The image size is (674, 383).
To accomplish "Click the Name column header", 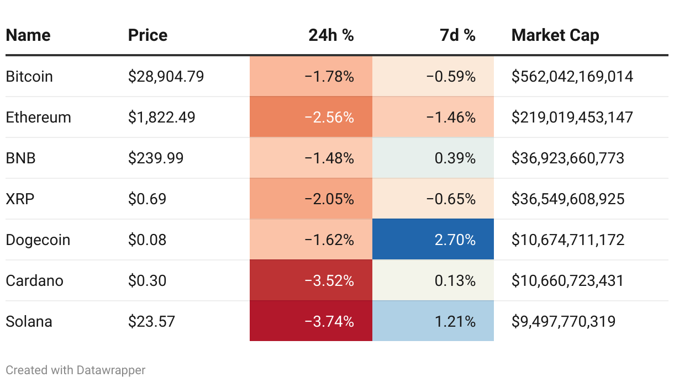I will coord(28,35).
